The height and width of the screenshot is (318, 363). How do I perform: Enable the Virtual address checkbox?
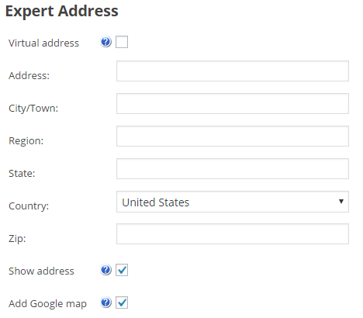click(x=122, y=42)
